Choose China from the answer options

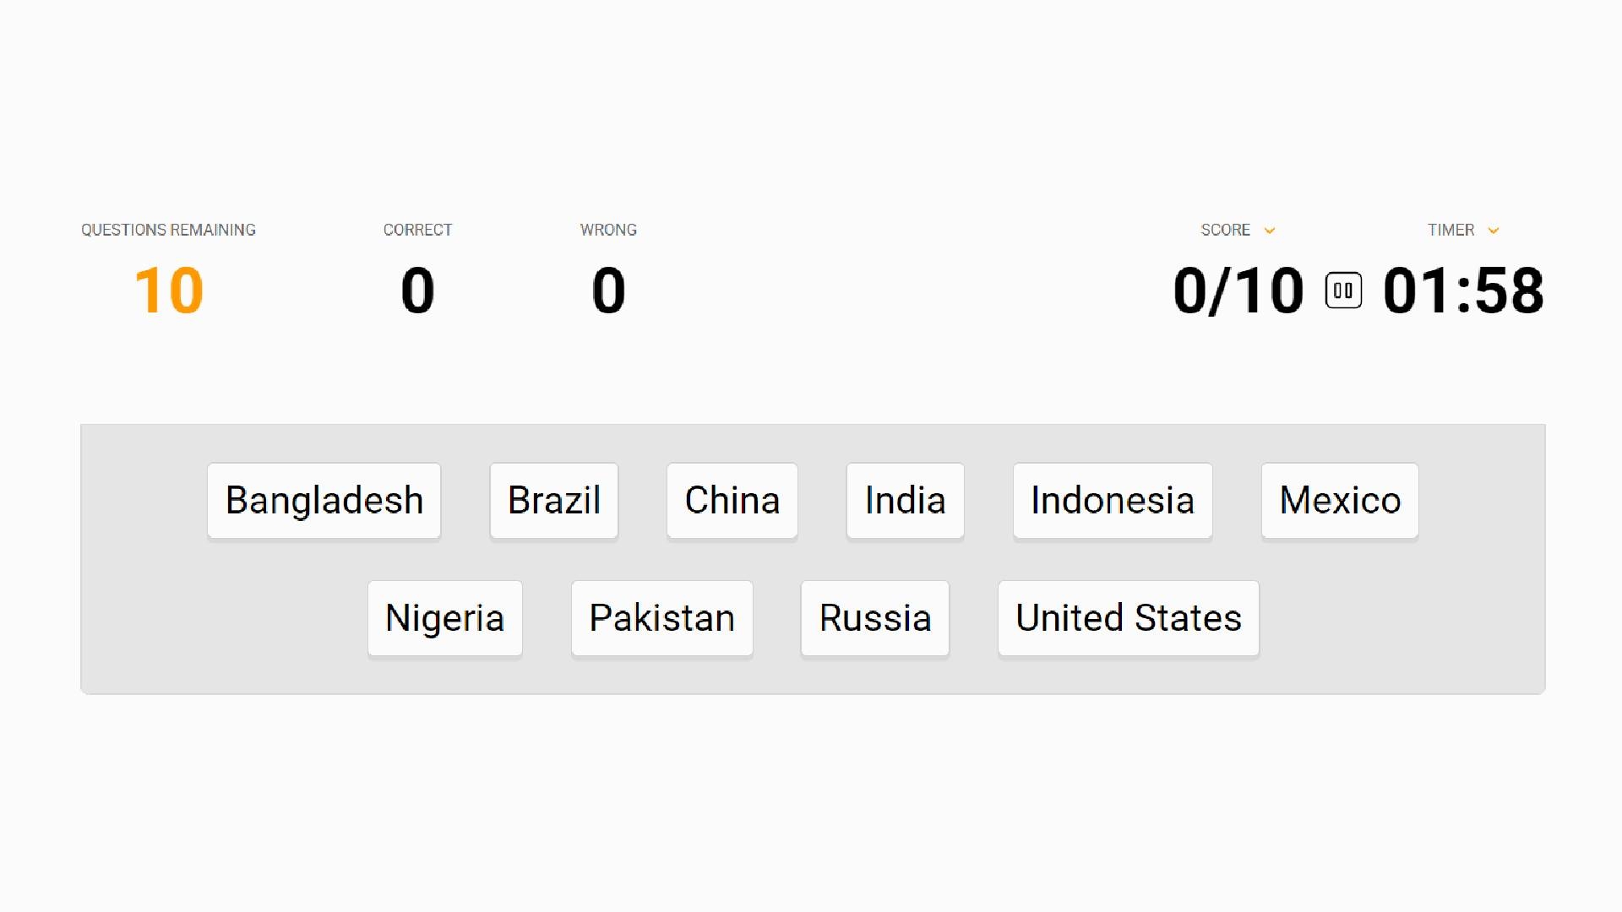(732, 500)
